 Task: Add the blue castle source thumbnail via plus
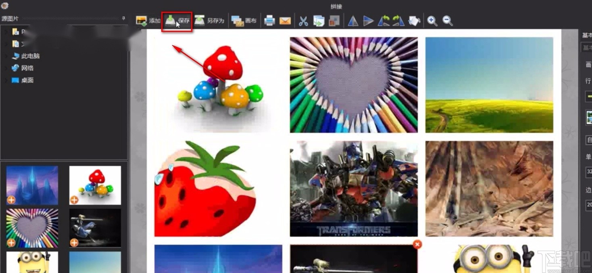pyautogui.click(x=11, y=200)
